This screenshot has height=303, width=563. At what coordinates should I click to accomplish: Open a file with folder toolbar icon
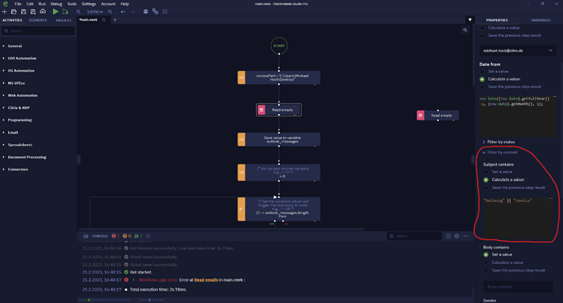(14, 11)
